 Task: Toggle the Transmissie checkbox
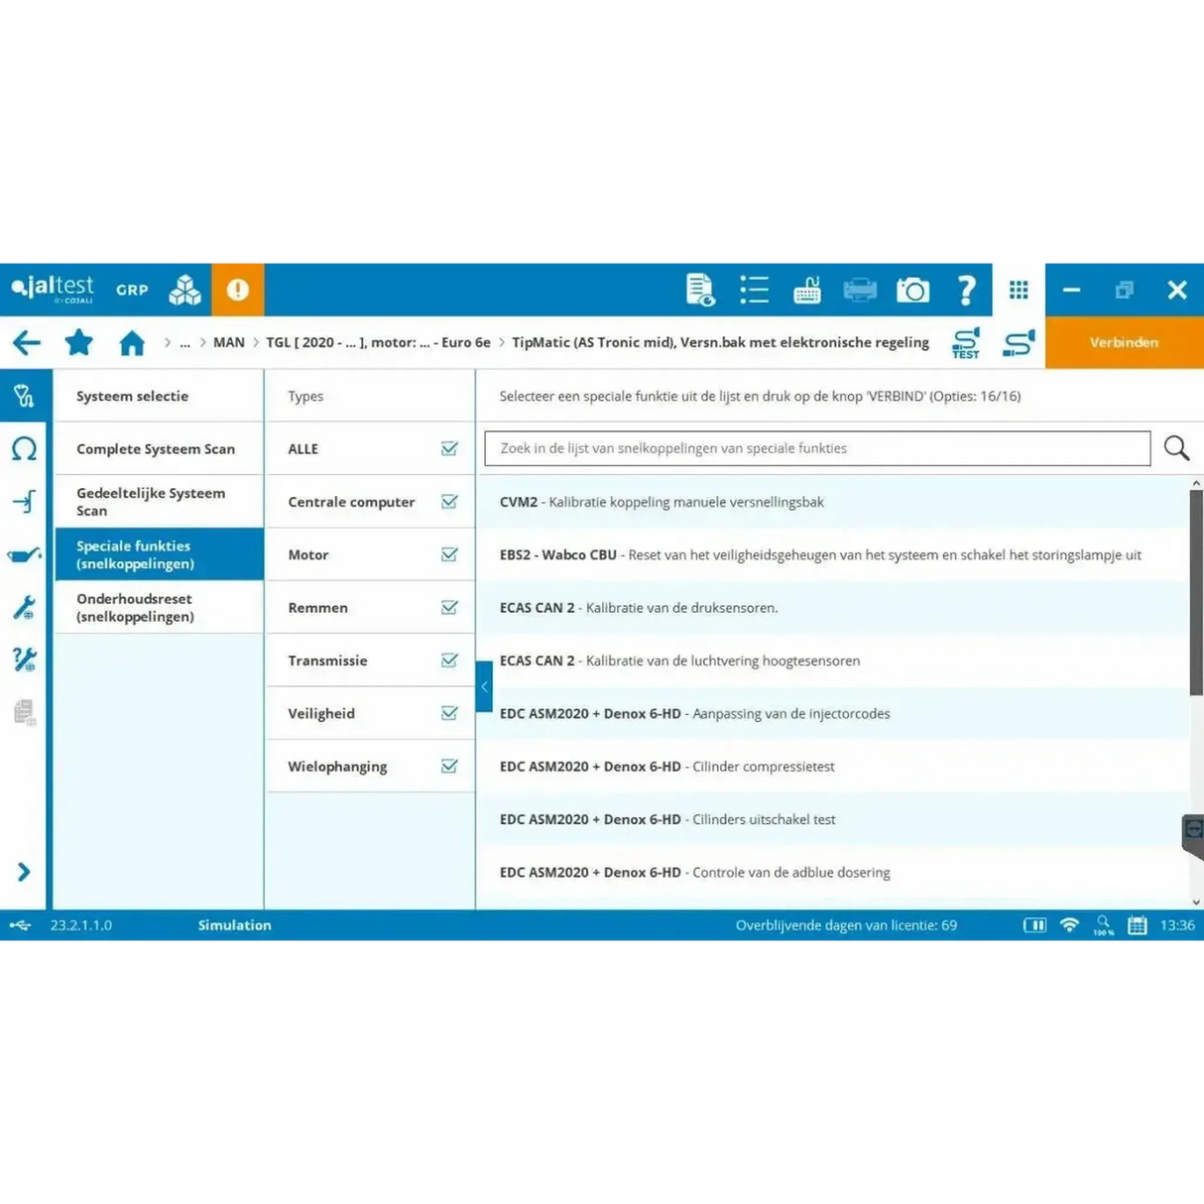pyautogui.click(x=449, y=660)
